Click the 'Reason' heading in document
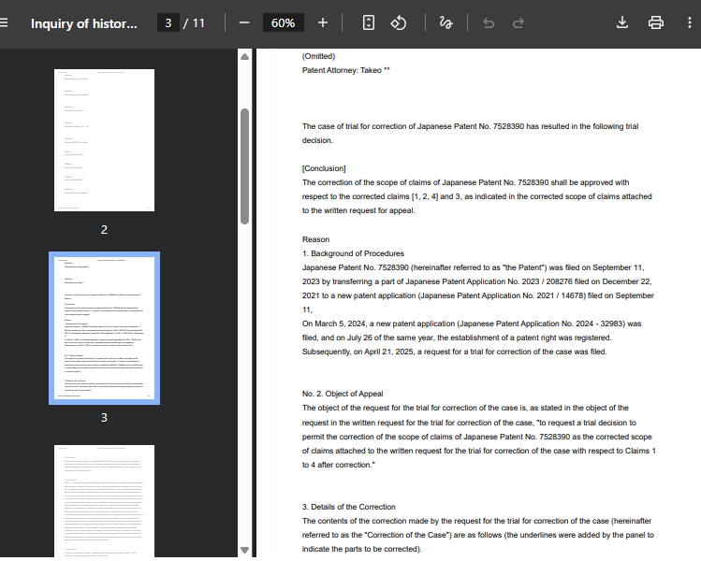The image size is (701, 561). click(315, 239)
